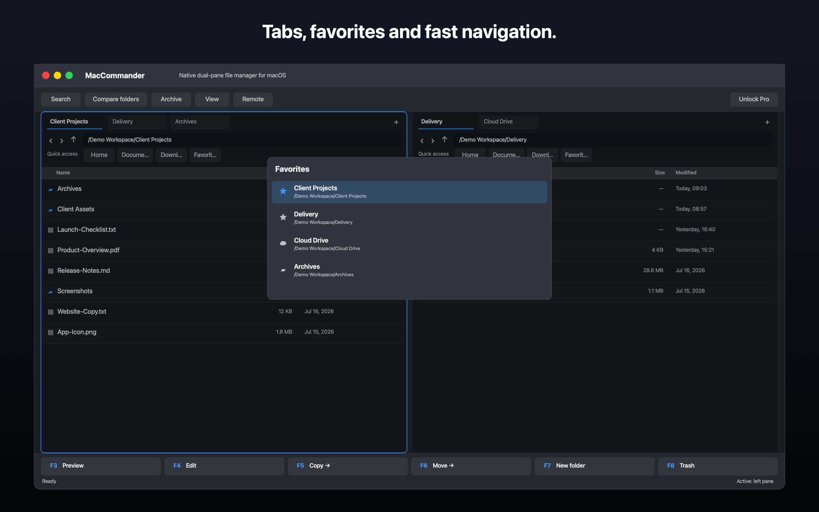Open the Archives tab in left pane
The height and width of the screenshot is (512, 819).
pyautogui.click(x=200, y=122)
